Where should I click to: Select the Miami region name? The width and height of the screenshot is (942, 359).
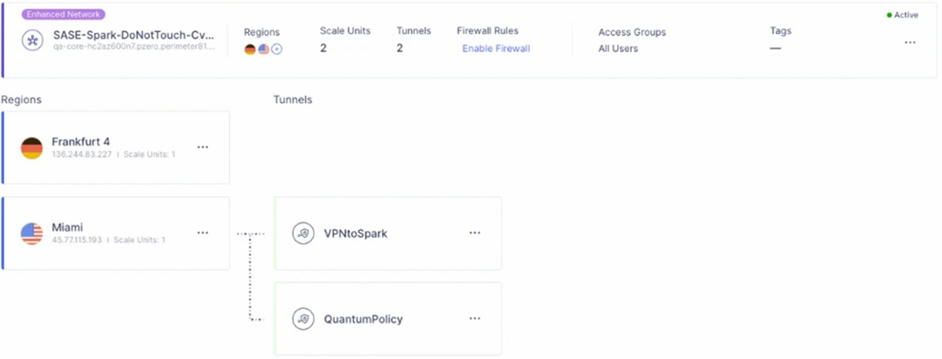point(67,227)
